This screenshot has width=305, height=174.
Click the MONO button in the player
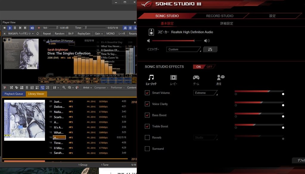pyautogui.click(x=110, y=33)
